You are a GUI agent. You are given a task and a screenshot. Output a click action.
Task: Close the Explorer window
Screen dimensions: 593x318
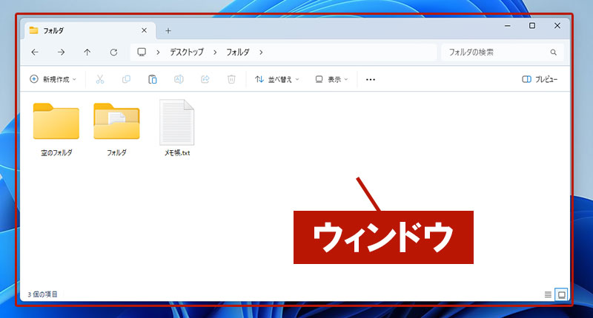pyautogui.click(x=557, y=26)
